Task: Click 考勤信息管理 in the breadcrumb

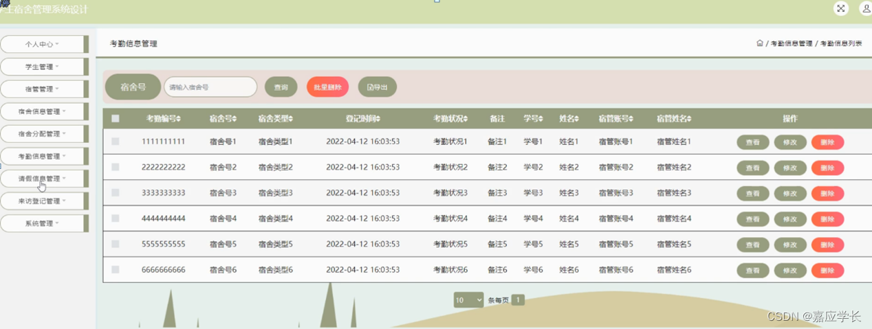Action: coord(792,43)
